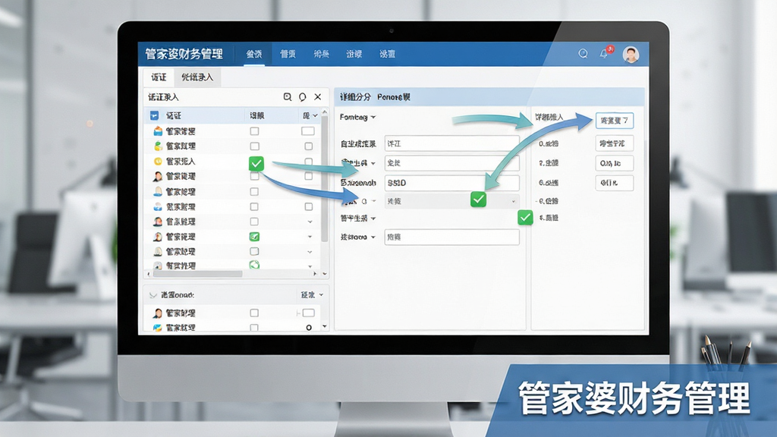
Task: Click the magnifier icon in left panel header
Action: point(288,96)
